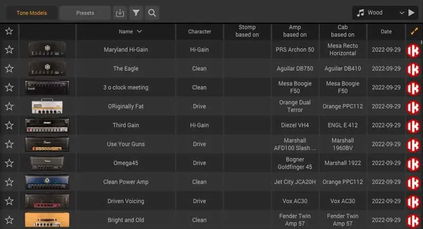Click the orange expand arrows icon
This screenshot has width=423, height=229.
[414, 31]
